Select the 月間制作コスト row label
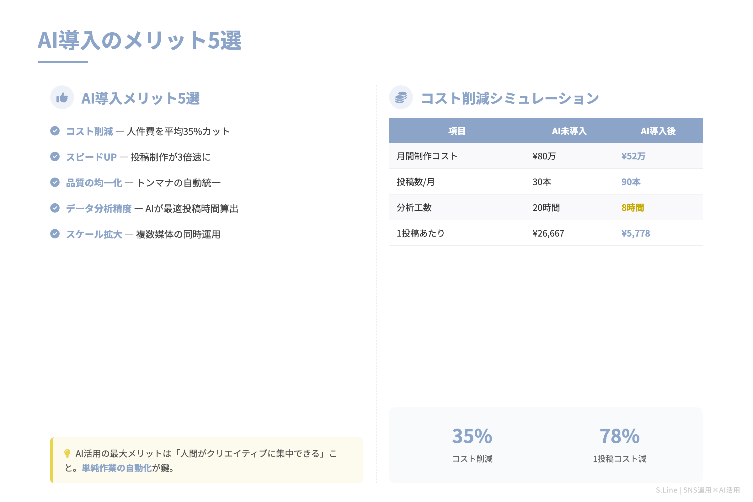This screenshot has height=502, width=753. [x=426, y=156]
